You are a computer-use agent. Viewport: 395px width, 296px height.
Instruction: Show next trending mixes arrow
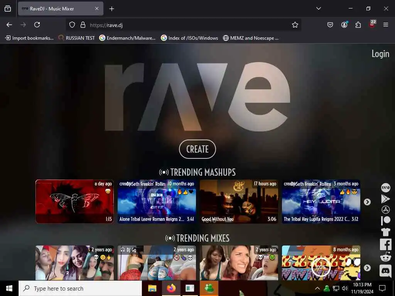click(x=367, y=268)
